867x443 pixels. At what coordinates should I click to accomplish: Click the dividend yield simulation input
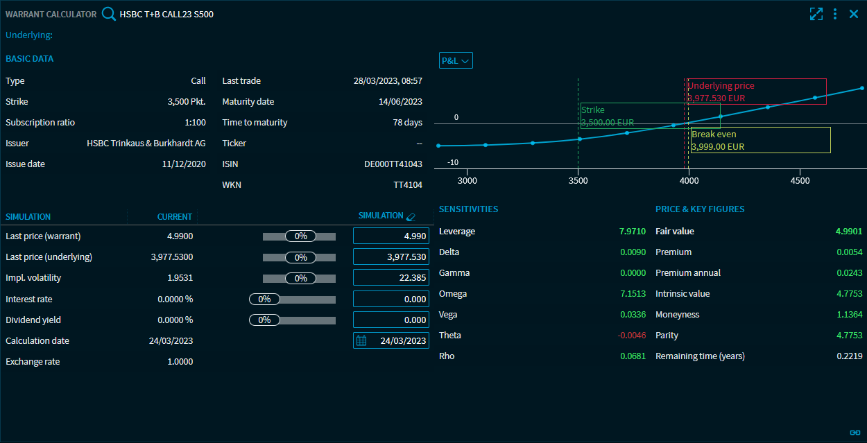tap(391, 320)
